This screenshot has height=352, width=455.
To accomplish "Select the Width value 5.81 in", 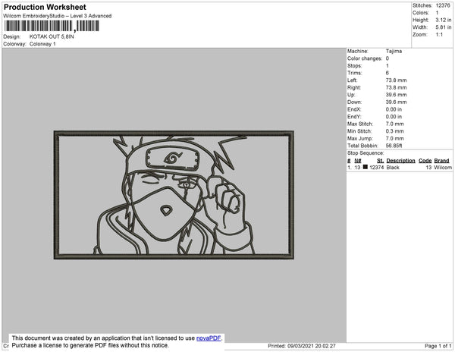I will coord(444,27).
